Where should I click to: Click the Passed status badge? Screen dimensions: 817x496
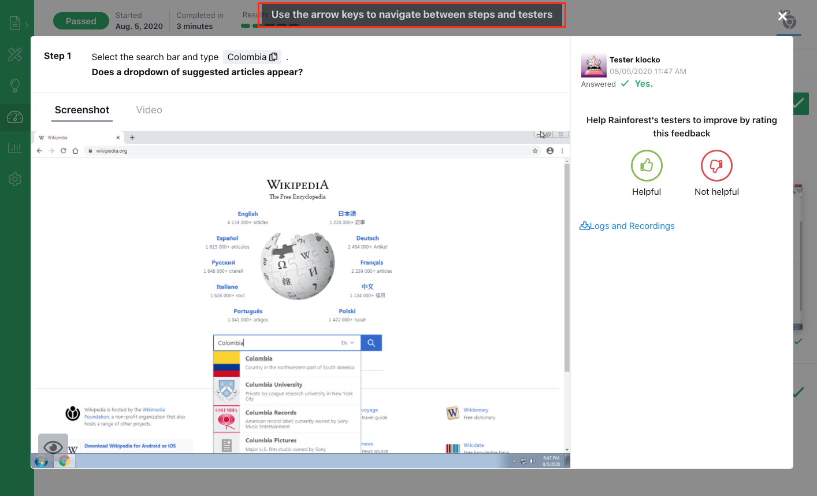pyautogui.click(x=81, y=21)
